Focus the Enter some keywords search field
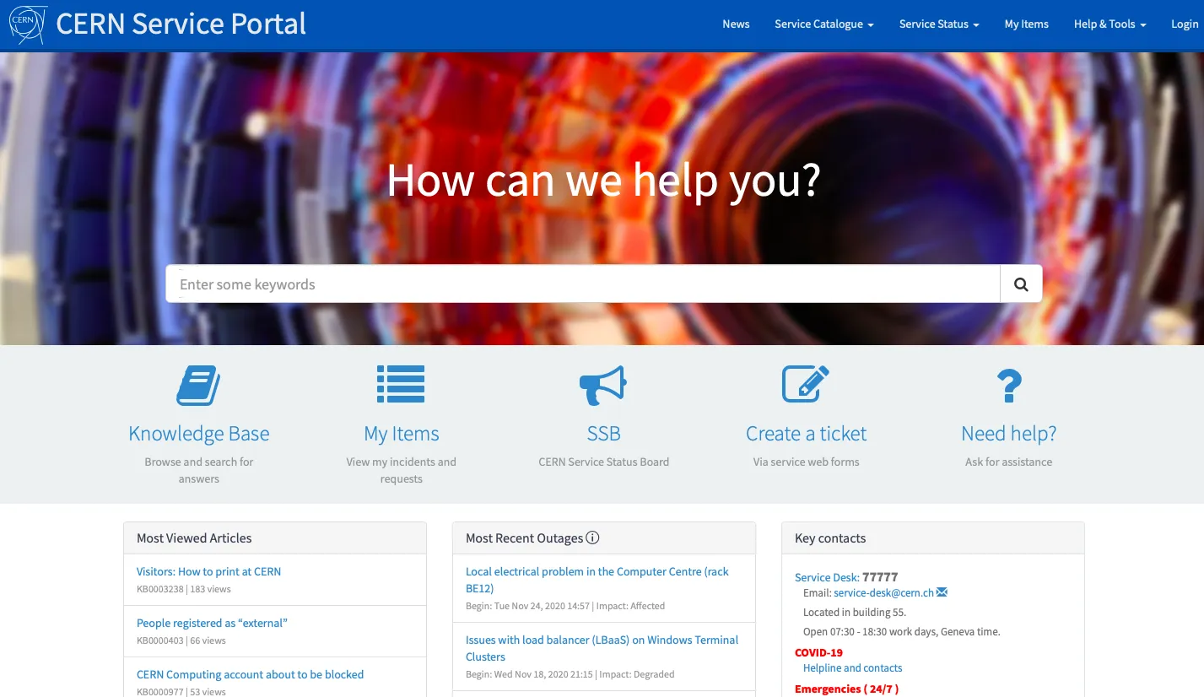This screenshot has height=697, width=1204. [x=583, y=284]
